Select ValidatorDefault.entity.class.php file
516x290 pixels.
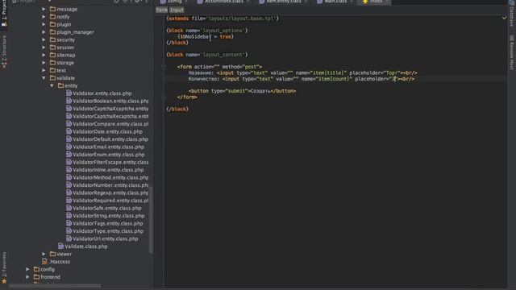(107, 139)
